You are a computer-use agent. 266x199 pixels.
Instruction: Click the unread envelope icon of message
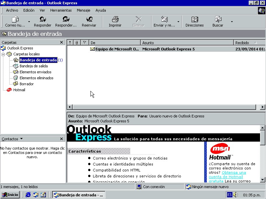[x=92, y=49]
